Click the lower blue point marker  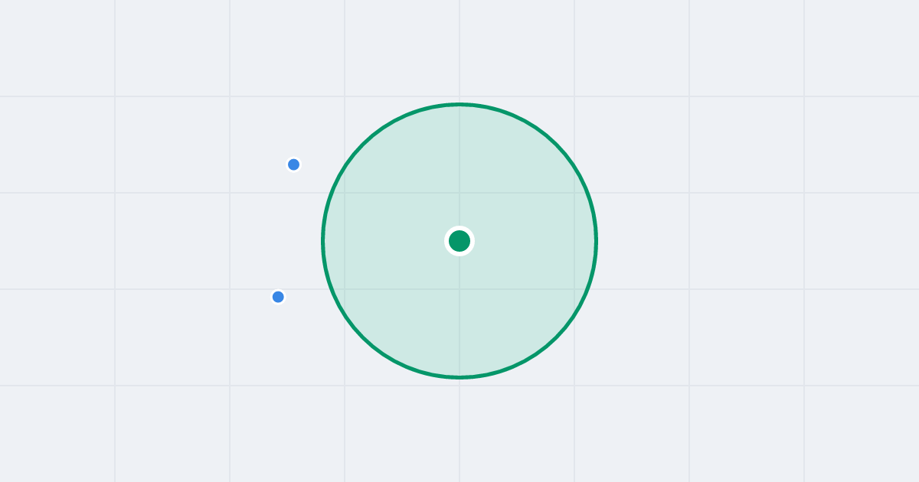278,297
